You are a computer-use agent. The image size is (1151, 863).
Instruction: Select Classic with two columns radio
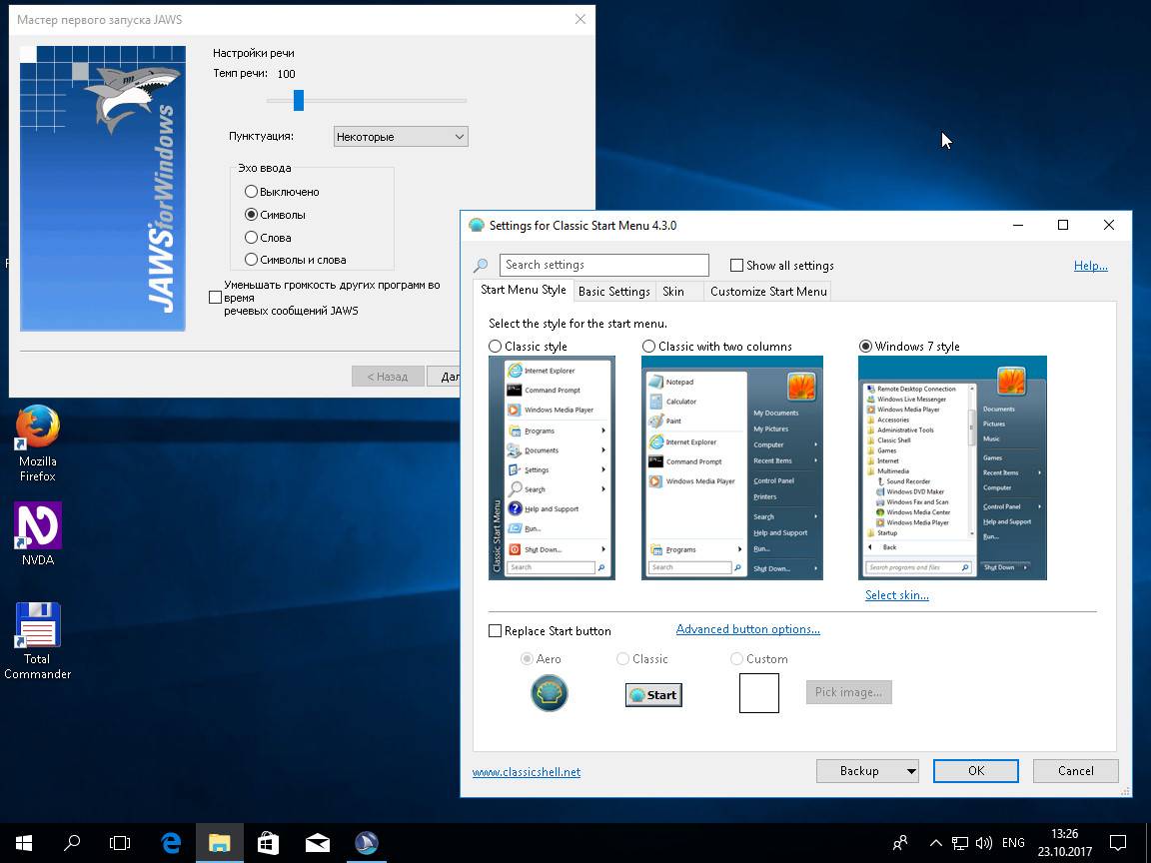(x=648, y=347)
